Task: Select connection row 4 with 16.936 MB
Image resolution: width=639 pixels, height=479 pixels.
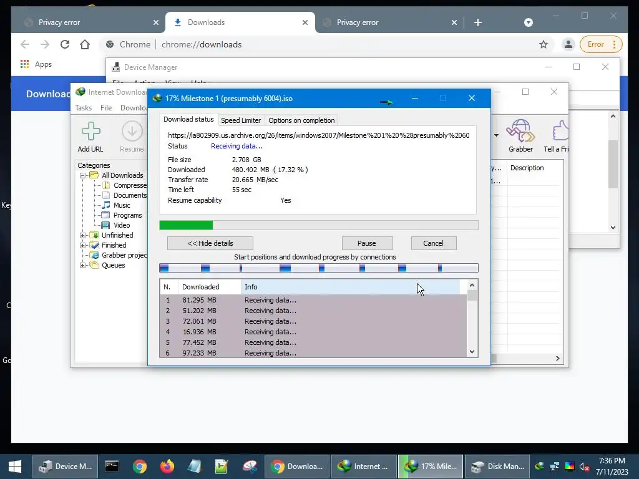Action: coord(313,332)
